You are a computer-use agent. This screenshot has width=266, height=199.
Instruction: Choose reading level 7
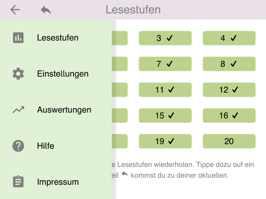point(165,64)
